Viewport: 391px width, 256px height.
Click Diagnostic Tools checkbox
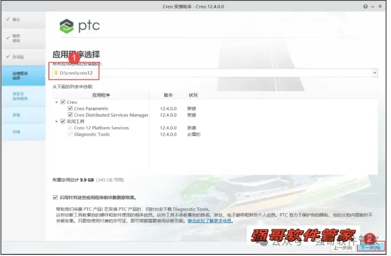(x=70, y=134)
